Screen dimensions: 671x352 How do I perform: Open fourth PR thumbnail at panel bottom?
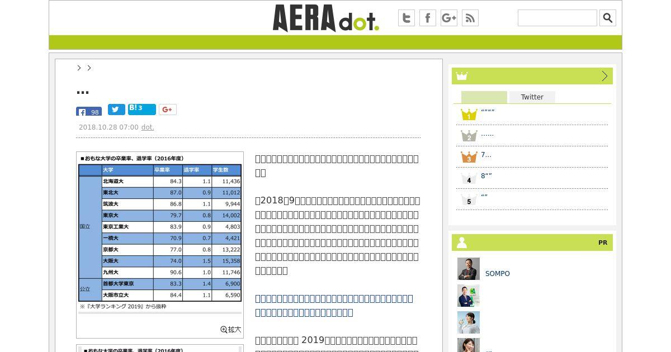469,345
